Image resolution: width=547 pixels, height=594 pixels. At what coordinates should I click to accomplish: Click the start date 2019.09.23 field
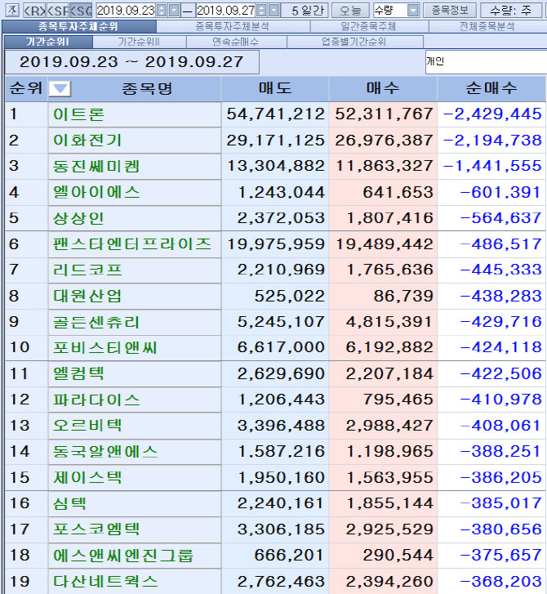point(125,10)
